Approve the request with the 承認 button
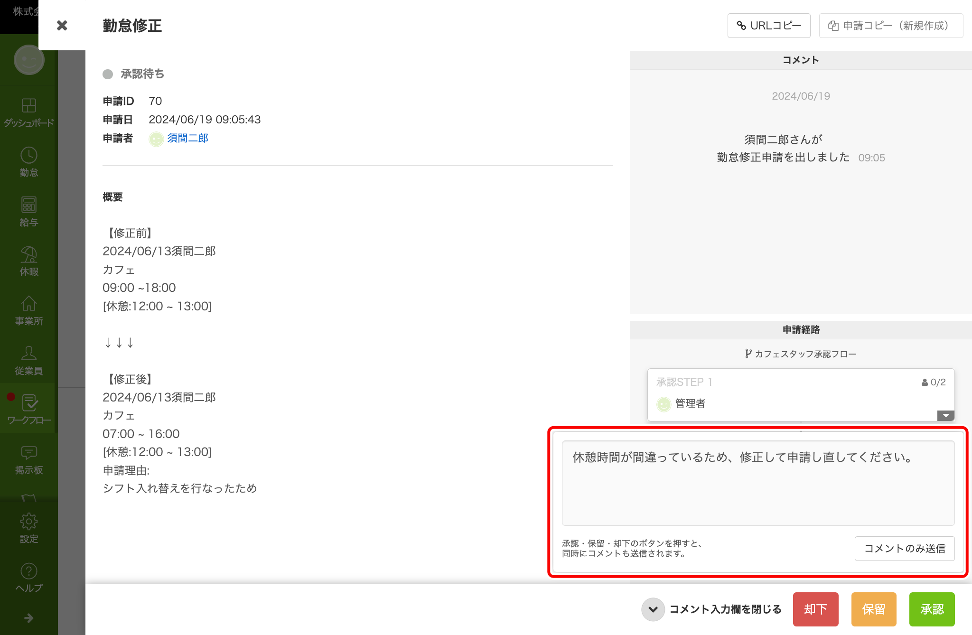Viewport: 972px width, 635px height. click(x=932, y=609)
